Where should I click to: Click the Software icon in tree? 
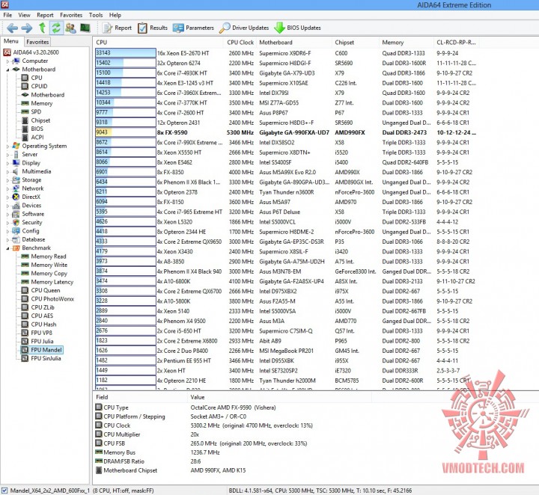[16, 214]
